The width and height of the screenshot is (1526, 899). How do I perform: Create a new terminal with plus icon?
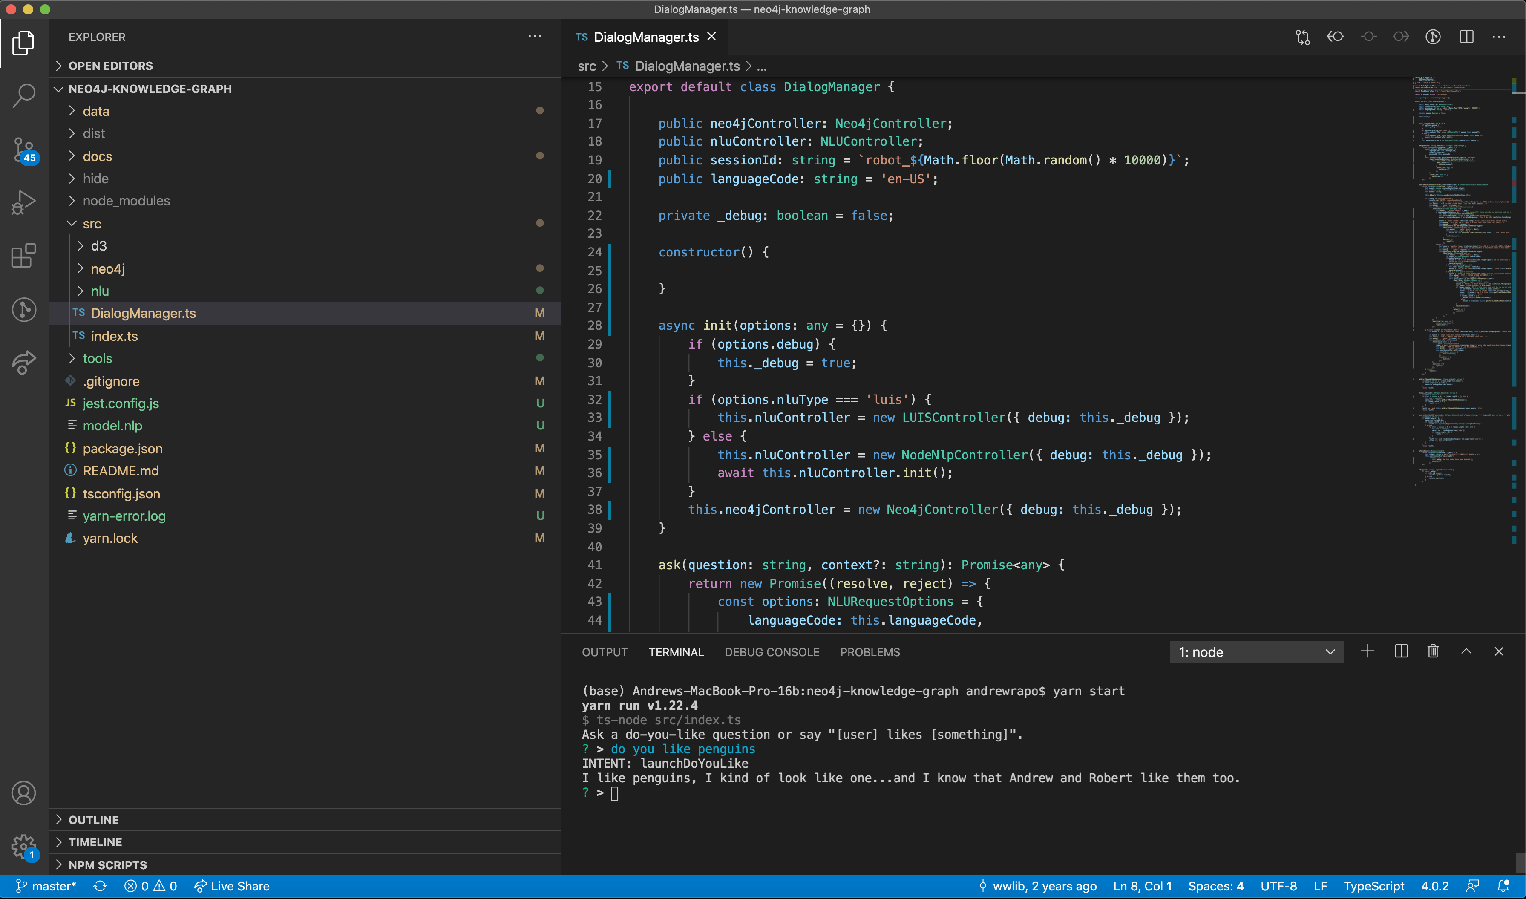pos(1368,651)
